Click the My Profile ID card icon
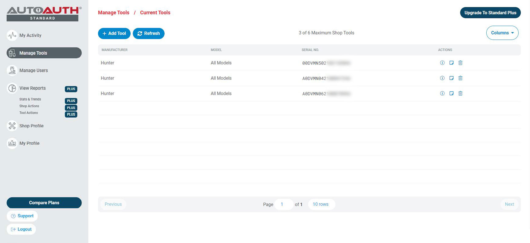The width and height of the screenshot is (530, 243). coord(12,143)
